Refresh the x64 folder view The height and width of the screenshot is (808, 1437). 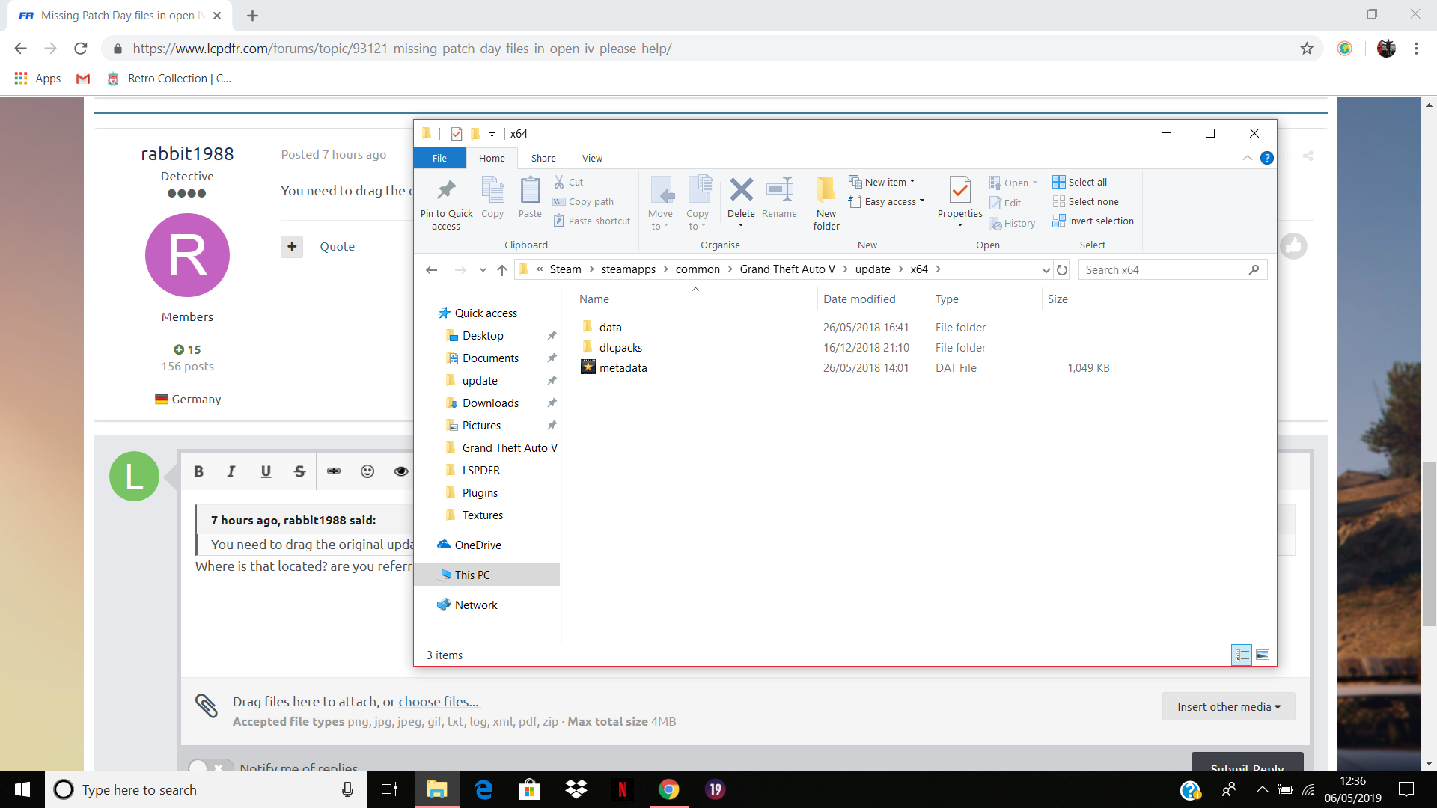click(x=1062, y=270)
